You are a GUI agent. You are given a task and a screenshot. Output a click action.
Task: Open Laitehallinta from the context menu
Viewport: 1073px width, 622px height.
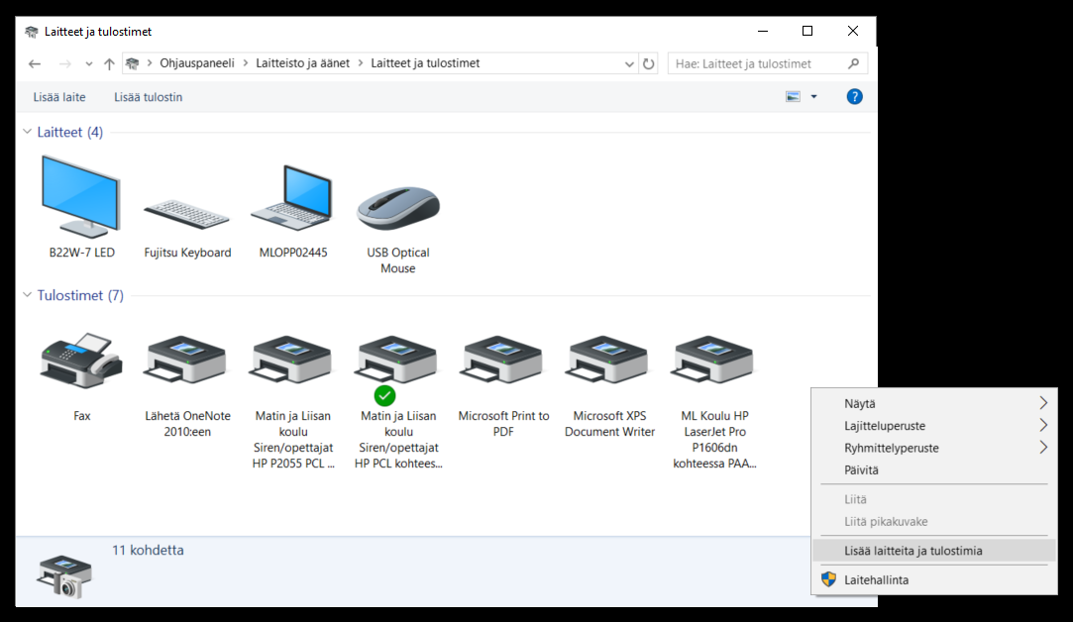pos(934,579)
